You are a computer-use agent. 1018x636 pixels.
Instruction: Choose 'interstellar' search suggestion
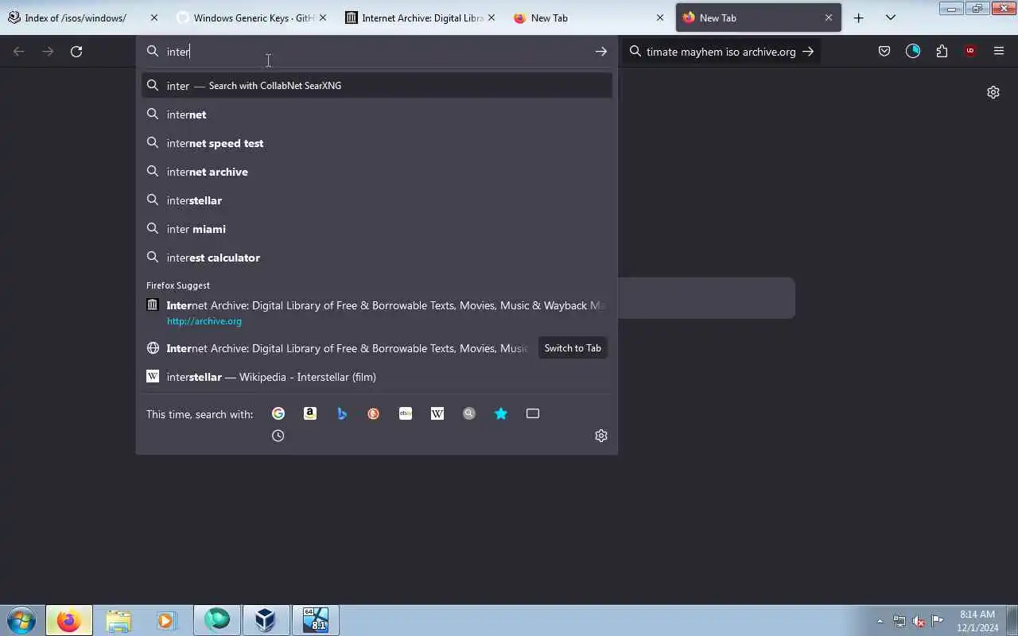click(377, 200)
